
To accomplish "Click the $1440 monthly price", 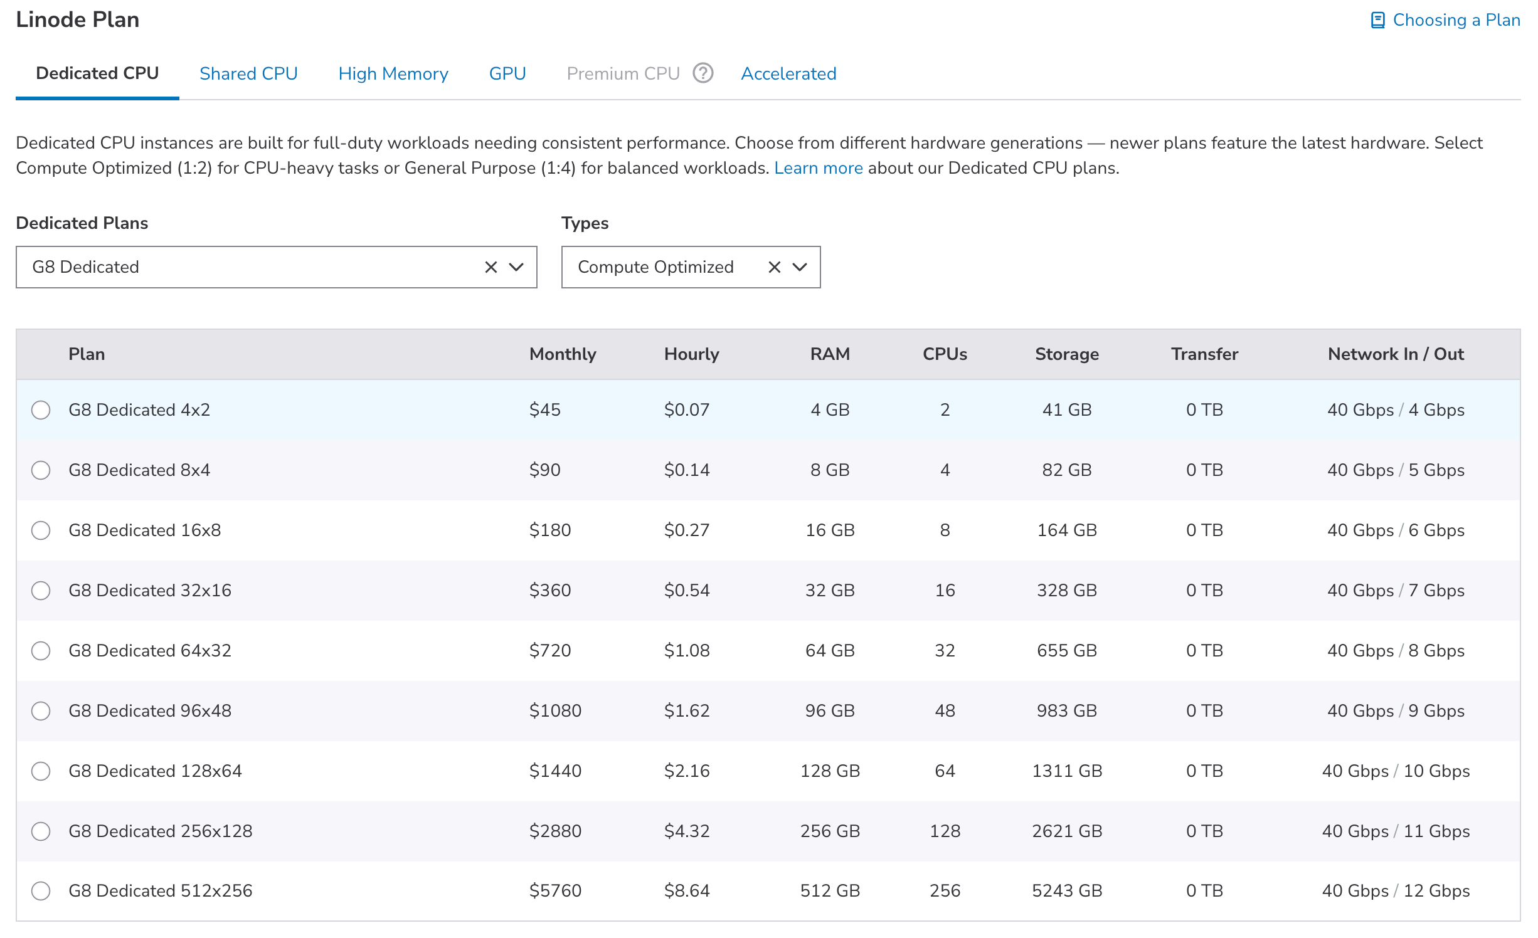I will click(x=555, y=771).
